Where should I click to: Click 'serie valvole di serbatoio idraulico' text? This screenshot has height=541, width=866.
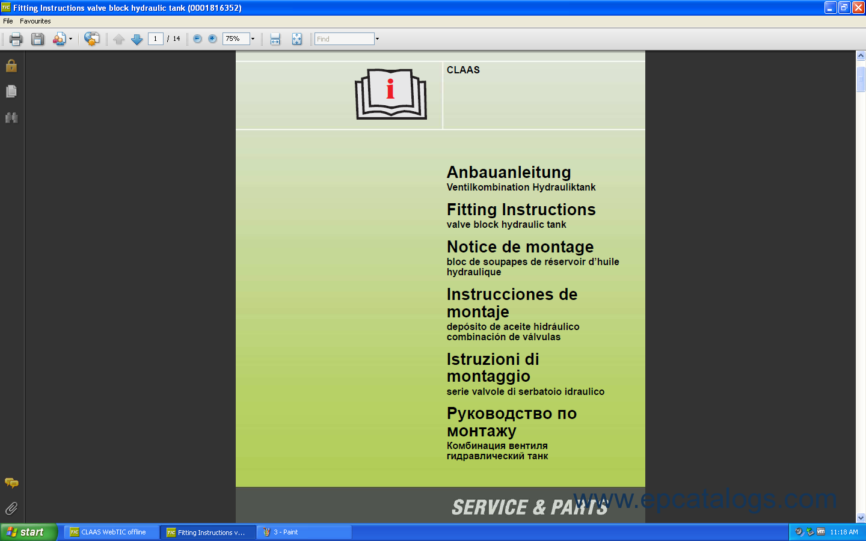point(525,392)
